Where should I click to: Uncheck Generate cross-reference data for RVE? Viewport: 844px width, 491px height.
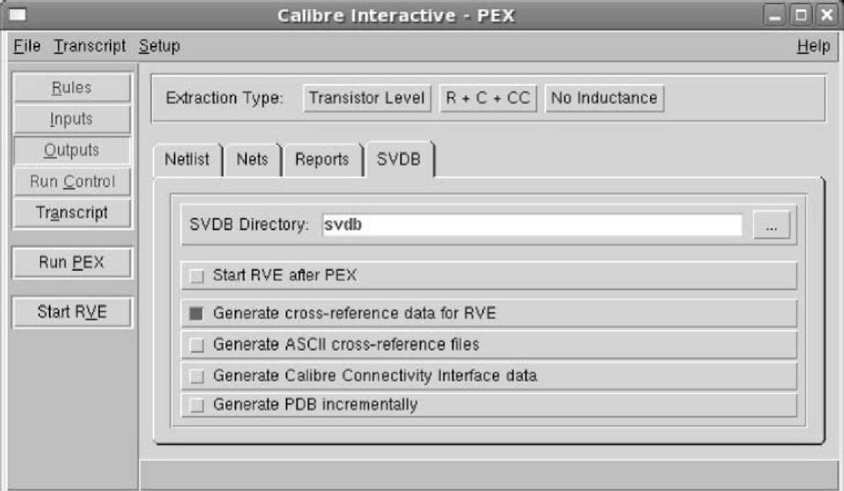(196, 314)
